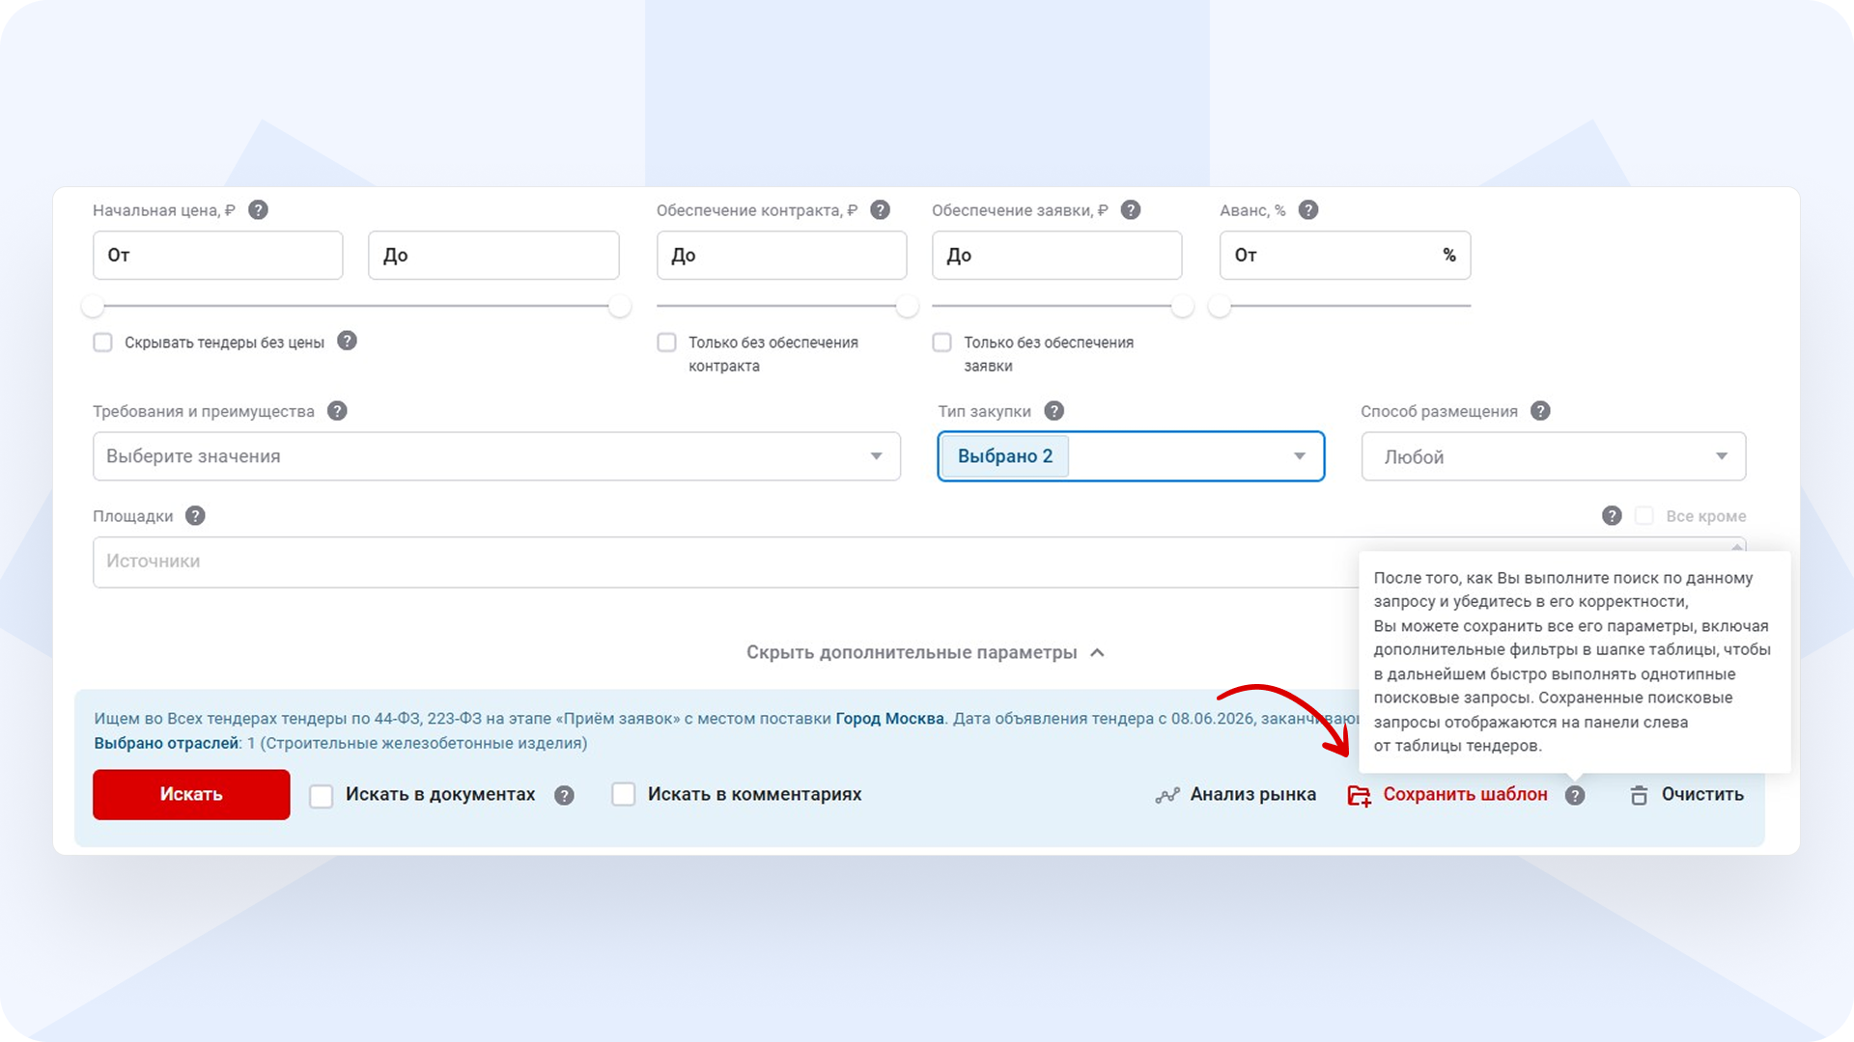The width and height of the screenshot is (1854, 1042).
Task: Click Обеспечение заявки slider handle
Action: point(1182,307)
